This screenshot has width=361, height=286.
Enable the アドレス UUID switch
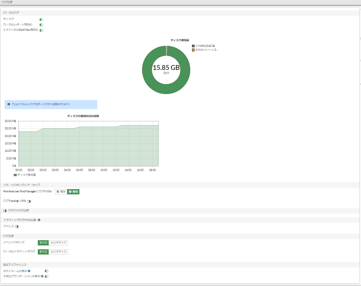17,227
